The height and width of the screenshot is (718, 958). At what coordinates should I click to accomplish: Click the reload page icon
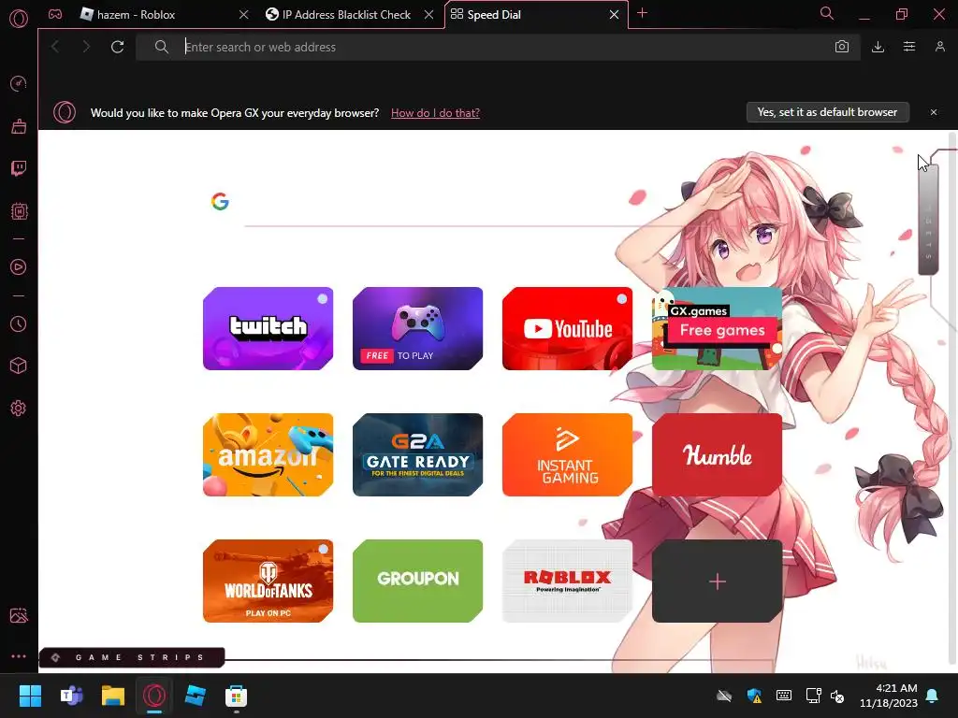(117, 47)
